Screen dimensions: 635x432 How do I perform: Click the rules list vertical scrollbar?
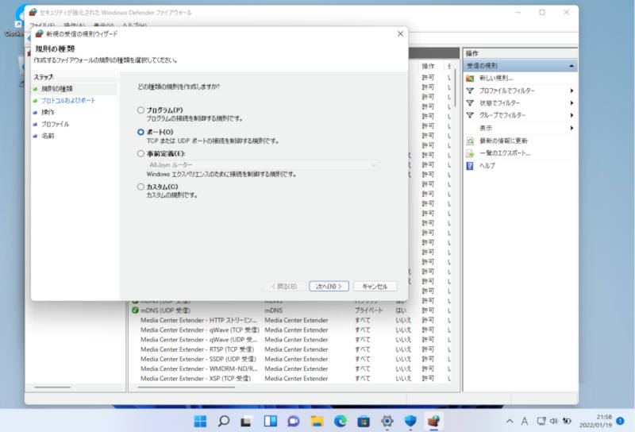coord(456,88)
